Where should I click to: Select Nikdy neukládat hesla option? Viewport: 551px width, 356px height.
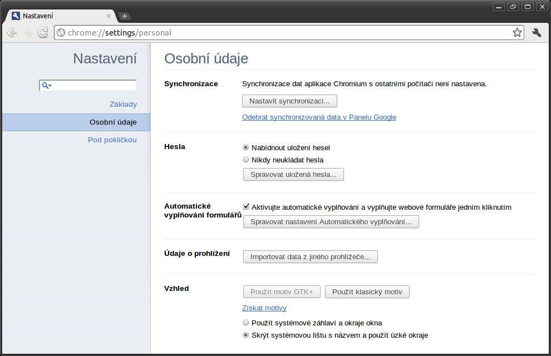[245, 160]
